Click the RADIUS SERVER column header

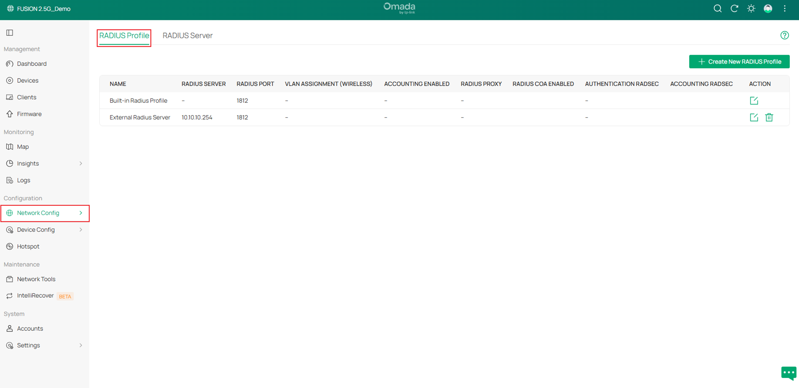pyautogui.click(x=204, y=84)
